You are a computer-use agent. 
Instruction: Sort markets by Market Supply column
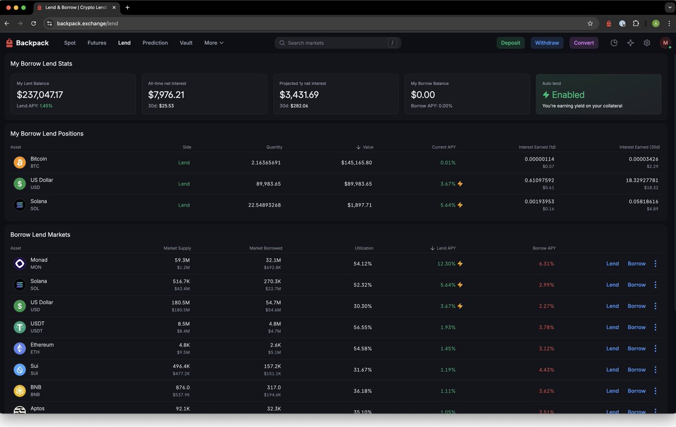click(x=177, y=248)
